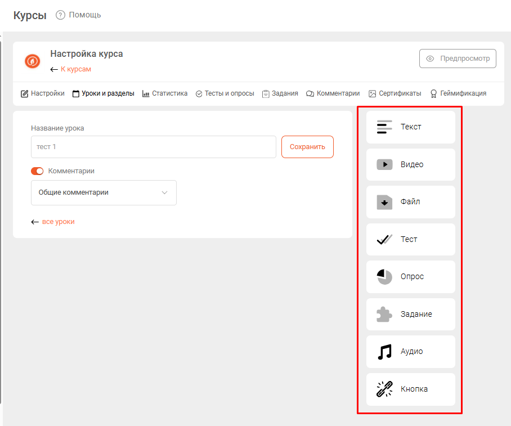Add a Text block via its icon
The height and width of the screenshot is (426, 511).
384,127
